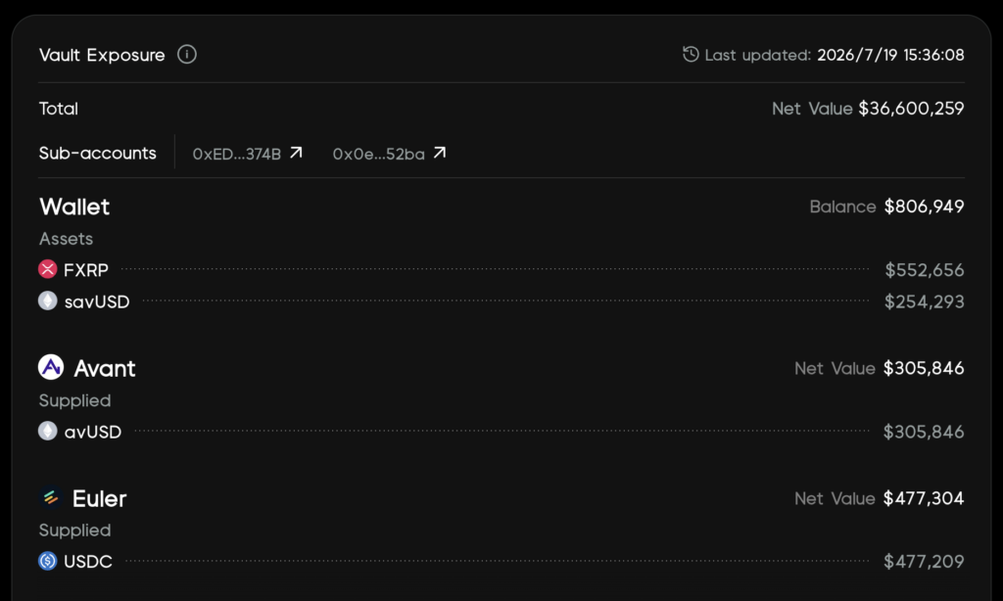Click the Avant section heading
The width and height of the screenshot is (1003, 601).
click(104, 368)
